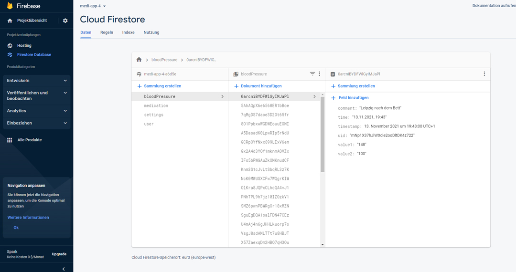Open Alle Produkte page
Screen dimensions: 516x272
click(x=30, y=140)
